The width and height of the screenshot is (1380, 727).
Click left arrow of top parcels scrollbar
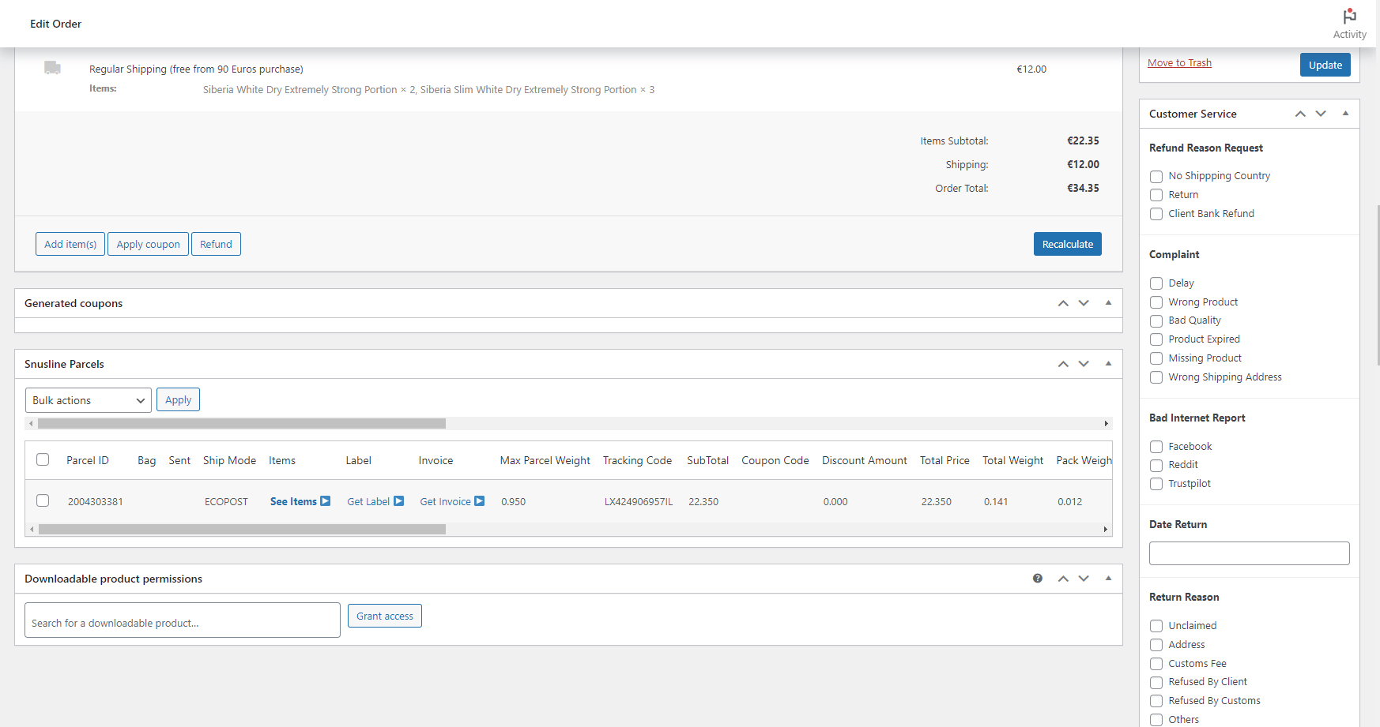pyautogui.click(x=31, y=424)
